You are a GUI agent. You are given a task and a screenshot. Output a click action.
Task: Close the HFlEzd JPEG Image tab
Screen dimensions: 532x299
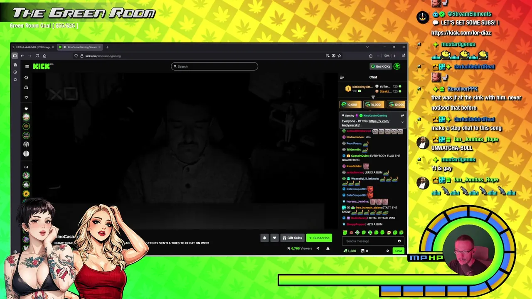pos(53,47)
